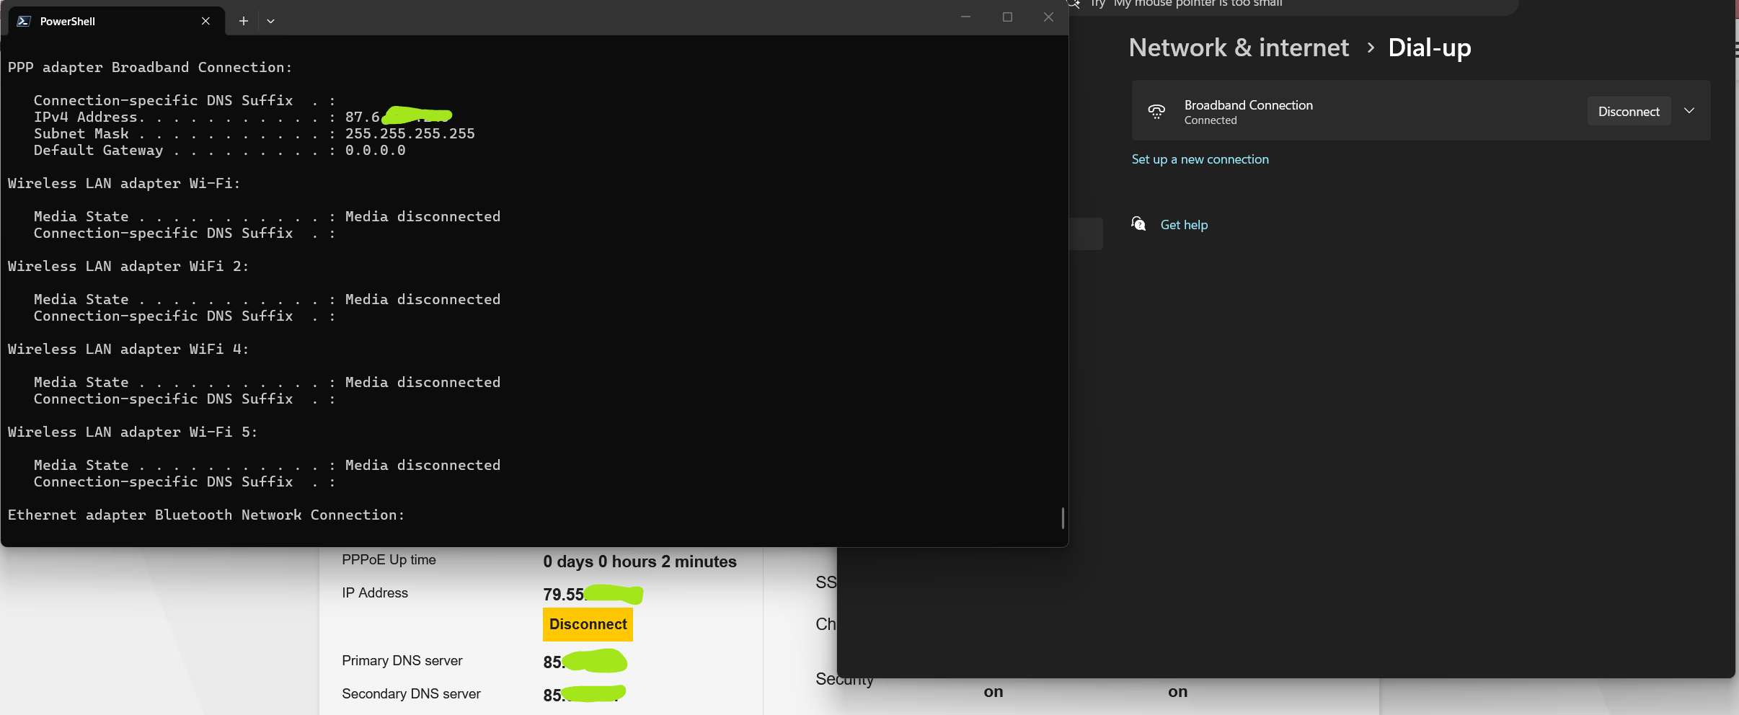Select the PowerShell tab

[x=117, y=21]
